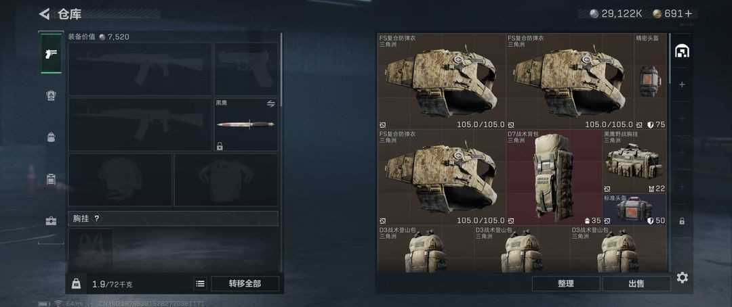Open the settings gear in the stash panel
This screenshot has width=732, height=307.
pos(682,278)
